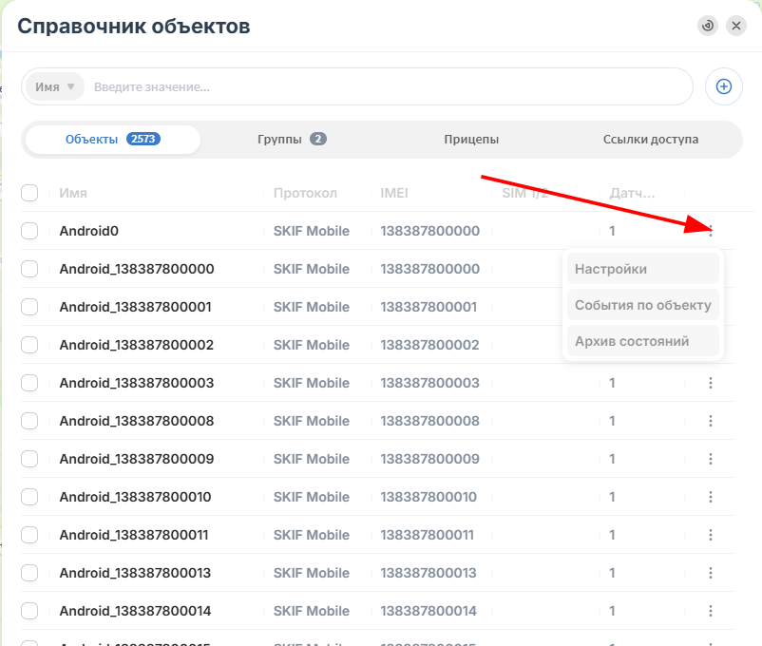
Task: Switch to the Группы tab
Action: click(x=292, y=140)
